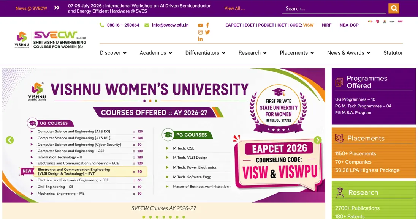
Task: Expand the Placements menu
Action: coord(297,53)
